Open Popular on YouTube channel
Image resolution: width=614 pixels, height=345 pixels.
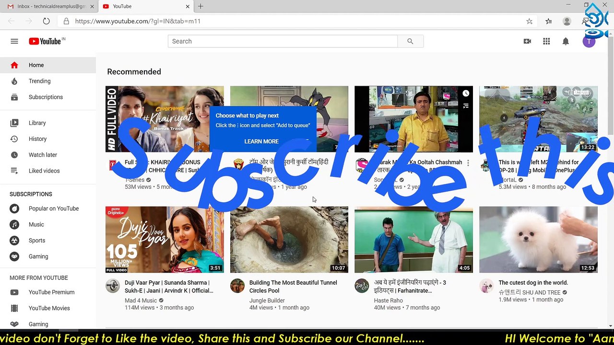click(x=48, y=208)
